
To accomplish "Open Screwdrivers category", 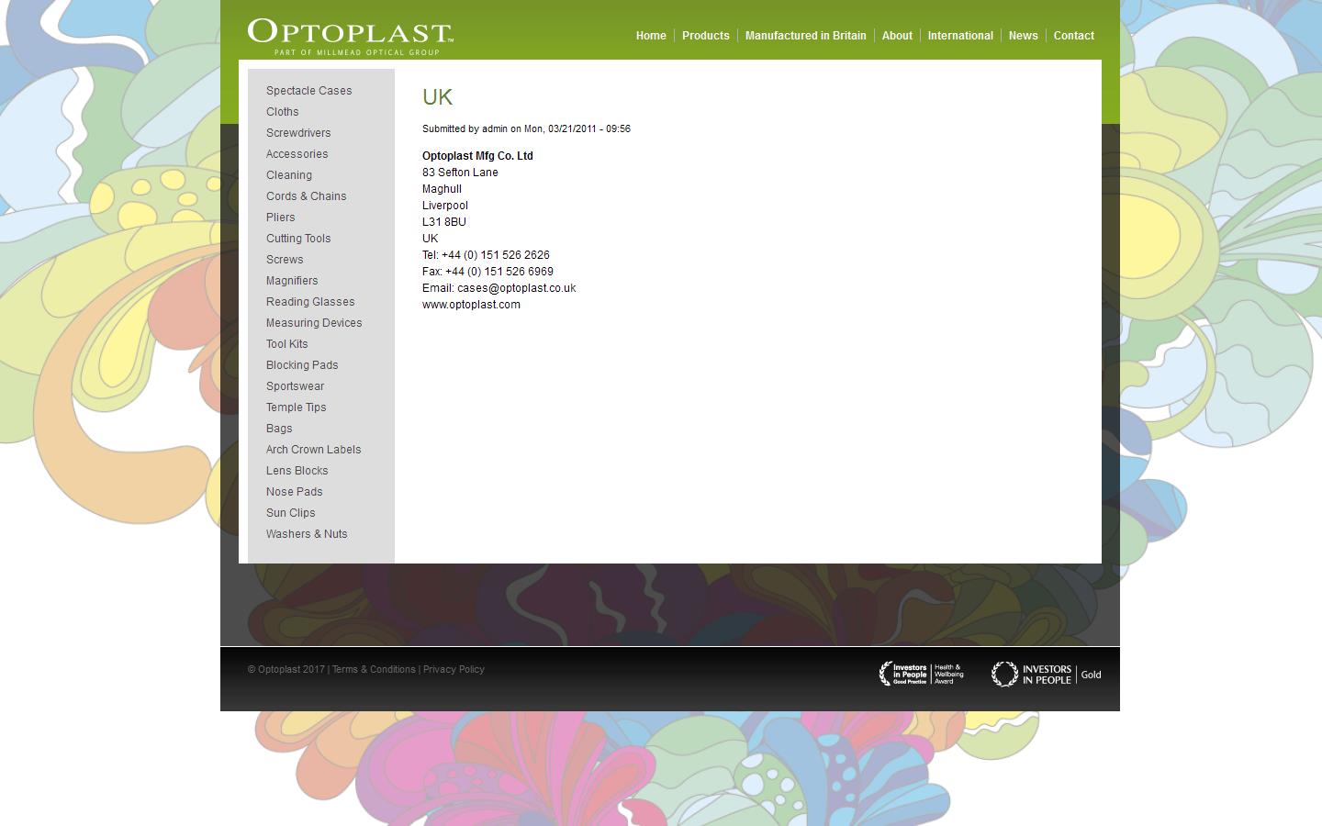I will coord(298,133).
